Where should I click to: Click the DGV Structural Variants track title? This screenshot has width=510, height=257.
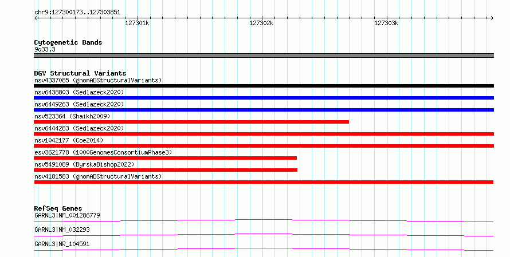pos(80,73)
